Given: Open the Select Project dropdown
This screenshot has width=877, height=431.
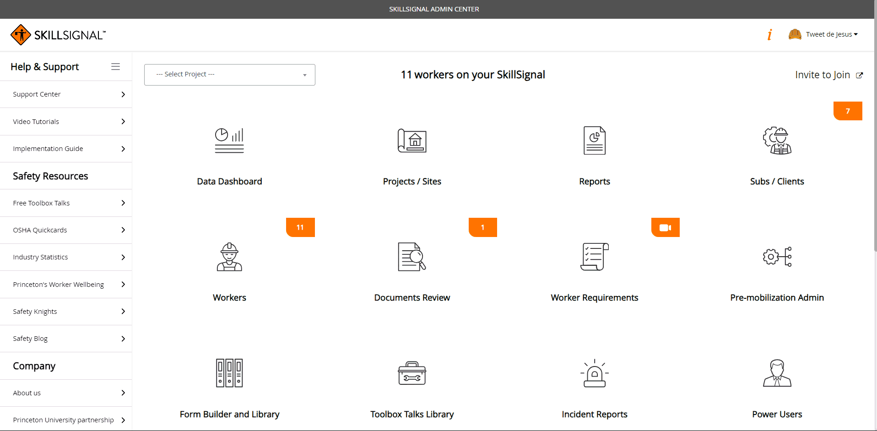Looking at the screenshot, I should (x=230, y=75).
